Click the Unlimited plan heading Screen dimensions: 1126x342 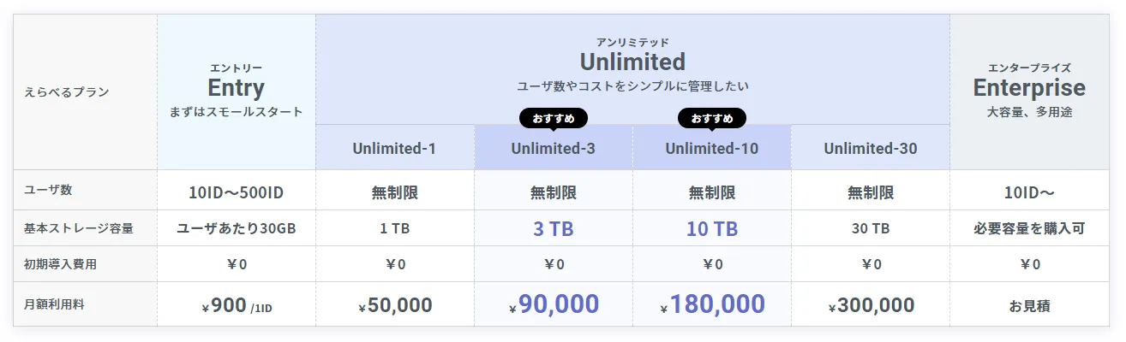632,62
